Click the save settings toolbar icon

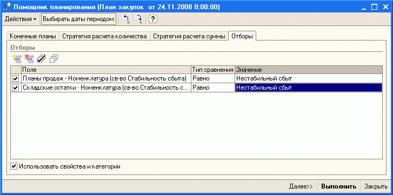tap(138, 19)
